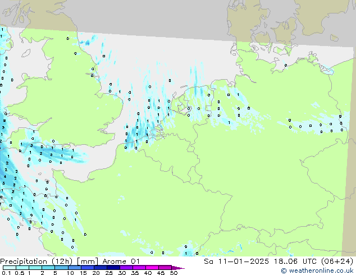This screenshot has width=356, height=275.
Task: Click the 10 to 15 mm legend swatch
Action: point(74,268)
